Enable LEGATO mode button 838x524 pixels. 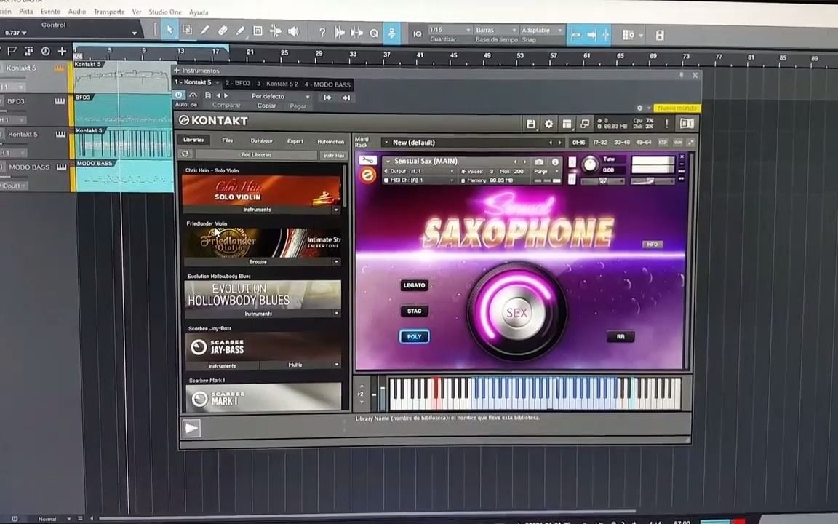414,285
